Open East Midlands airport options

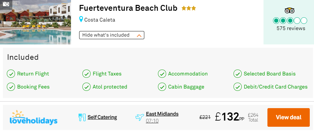pyautogui.click(x=162, y=114)
